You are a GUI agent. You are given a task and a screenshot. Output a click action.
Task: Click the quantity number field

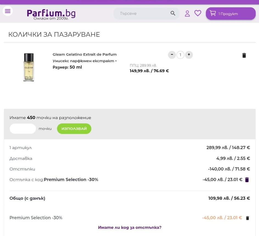[x=180, y=55]
